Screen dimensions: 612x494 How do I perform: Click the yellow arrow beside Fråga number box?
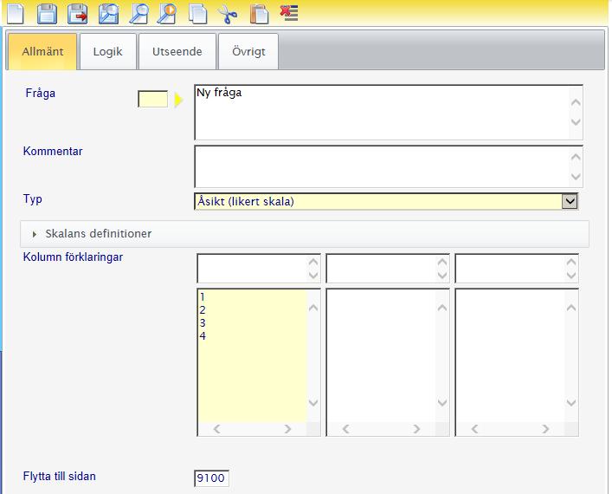pos(178,100)
